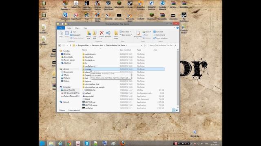Select Downloads in the navigation pane
Screen dimensions: 261x146
(68, 57)
